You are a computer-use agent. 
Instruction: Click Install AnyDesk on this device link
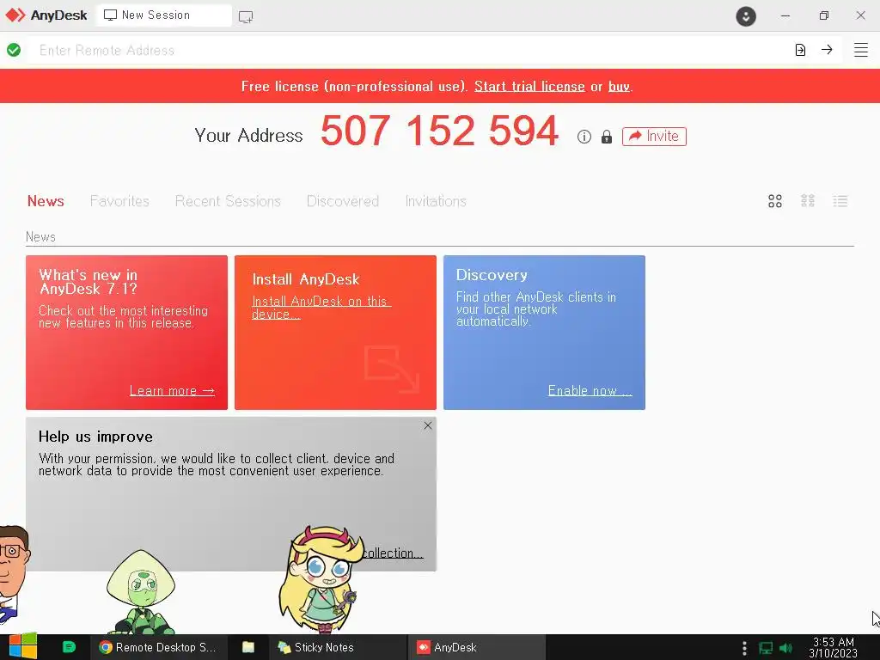pyautogui.click(x=321, y=308)
